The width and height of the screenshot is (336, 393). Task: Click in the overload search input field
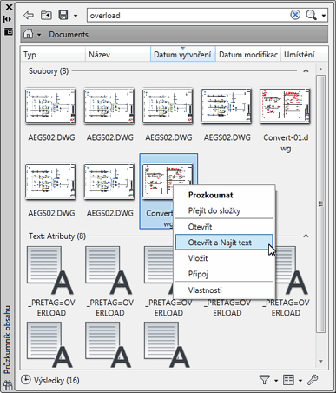188,15
